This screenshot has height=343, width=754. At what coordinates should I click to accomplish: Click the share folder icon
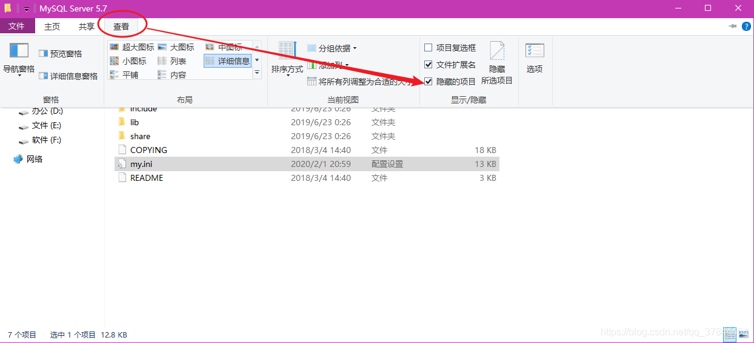click(x=122, y=136)
